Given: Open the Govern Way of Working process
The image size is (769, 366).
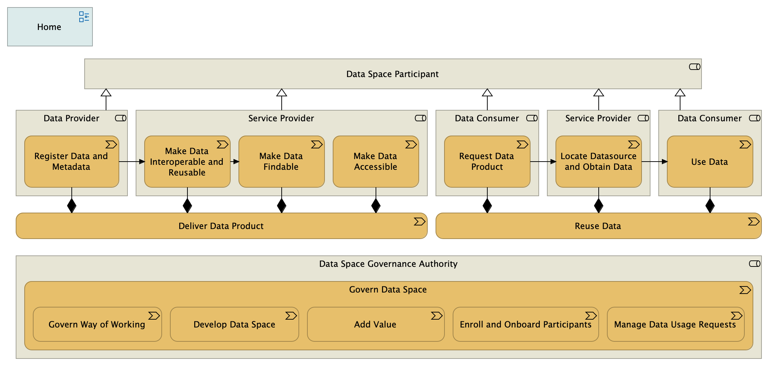Looking at the screenshot, I should coord(97,325).
